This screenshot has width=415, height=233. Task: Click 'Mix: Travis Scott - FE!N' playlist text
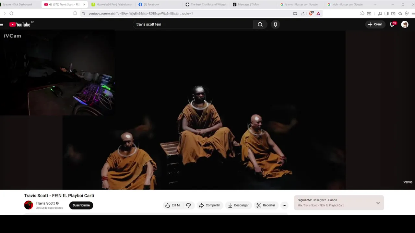point(321,205)
